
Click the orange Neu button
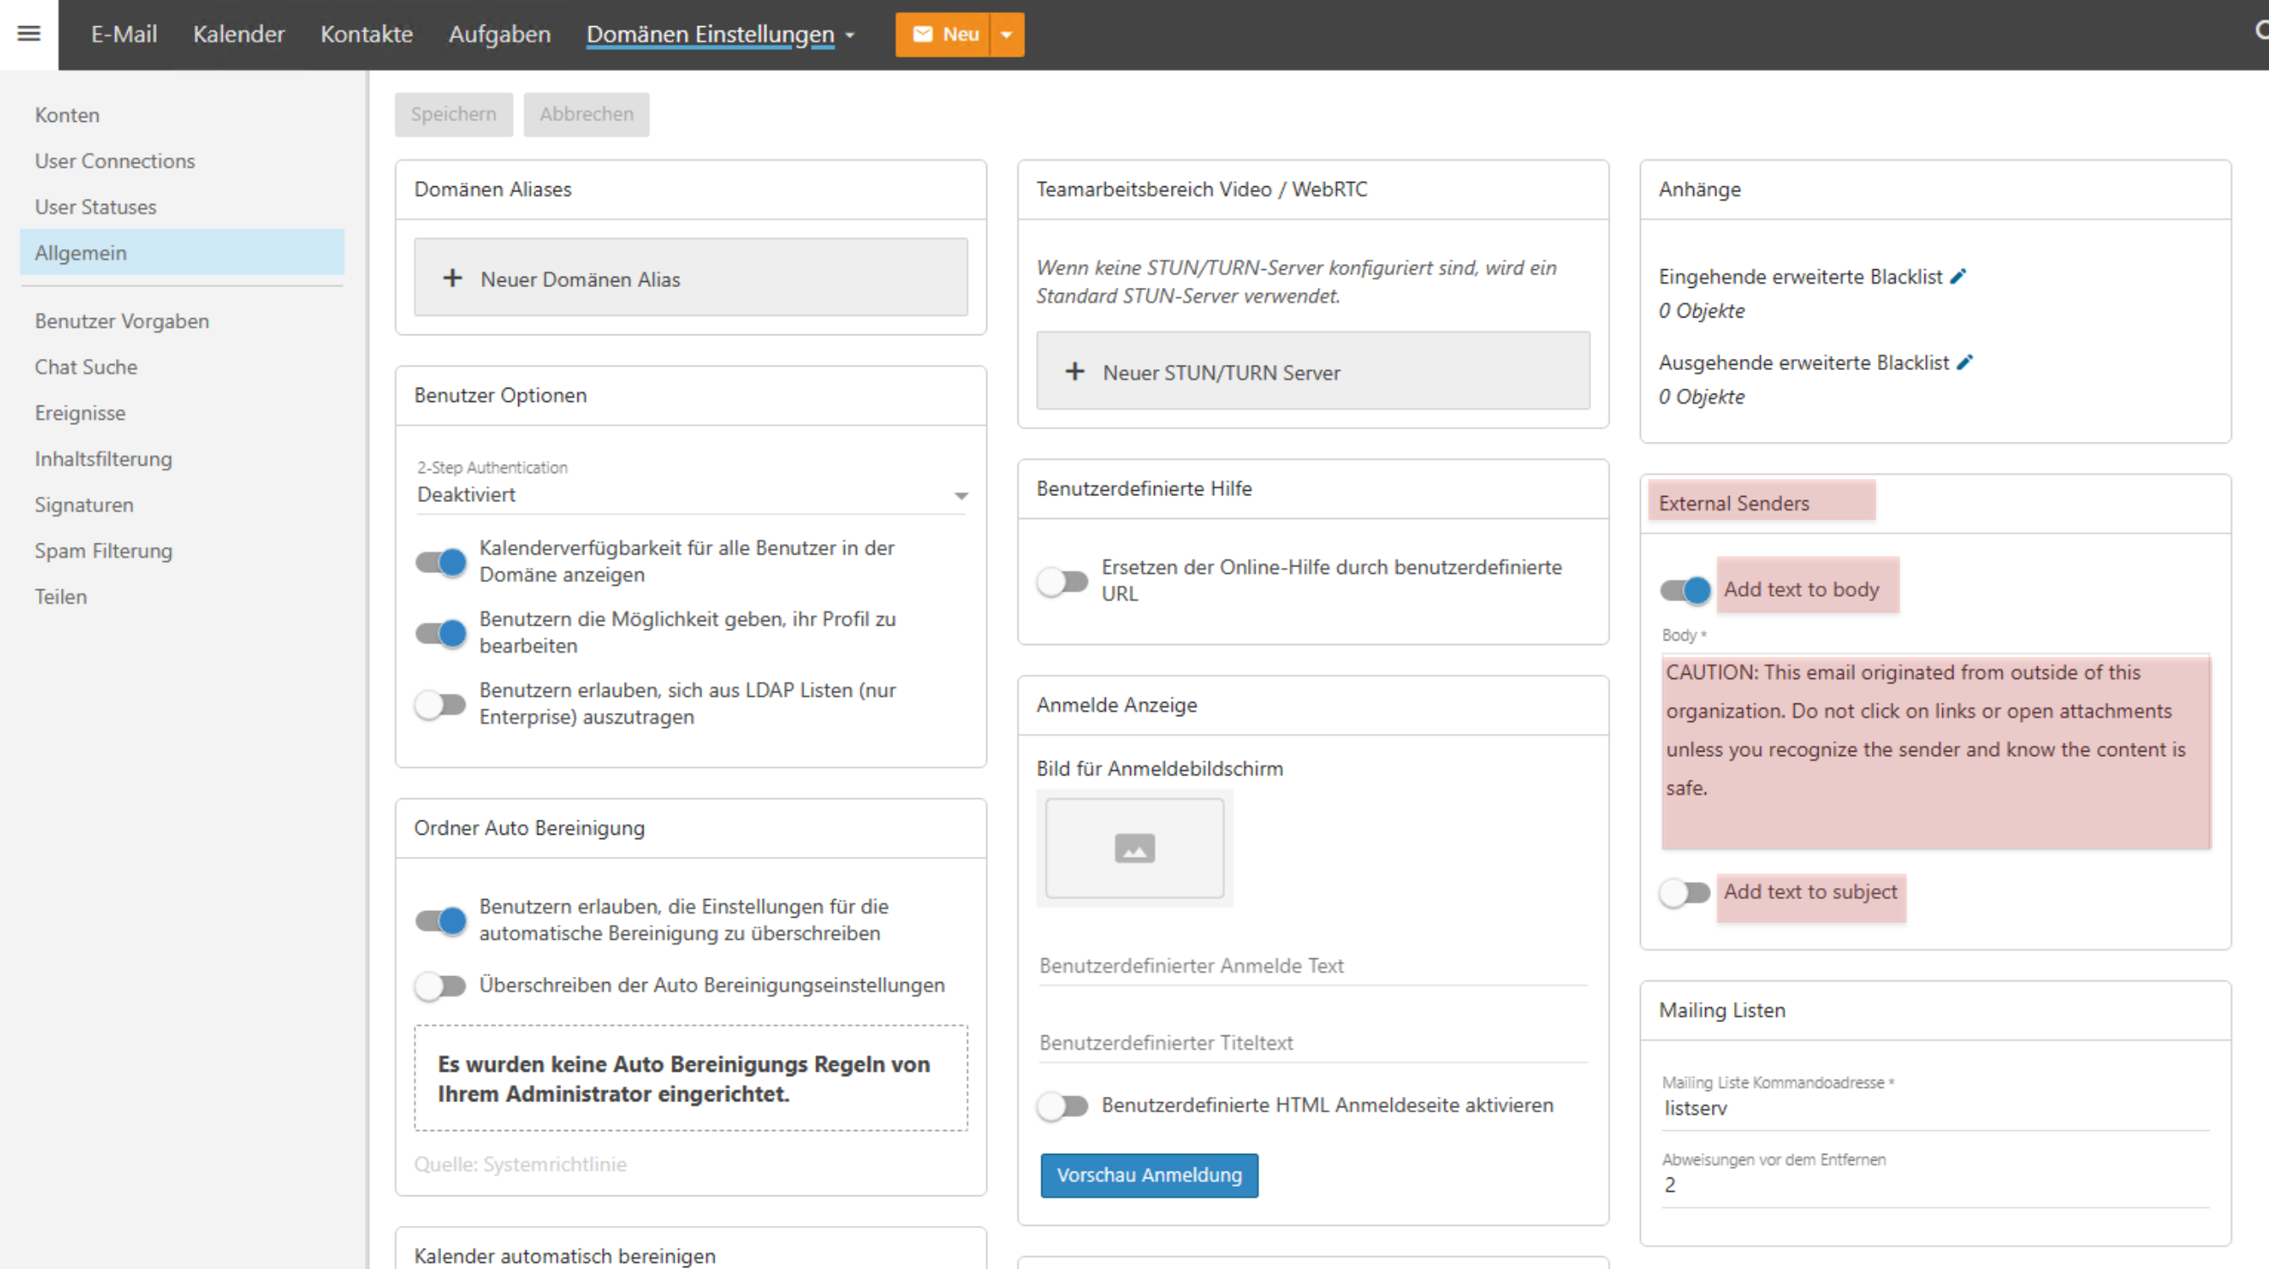click(943, 35)
